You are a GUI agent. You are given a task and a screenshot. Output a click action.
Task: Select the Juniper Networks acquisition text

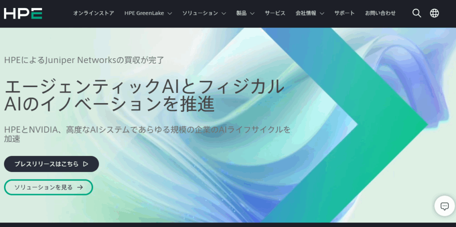pos(84,60)
